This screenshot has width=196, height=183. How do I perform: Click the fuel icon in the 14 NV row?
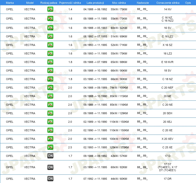[50, 9]
